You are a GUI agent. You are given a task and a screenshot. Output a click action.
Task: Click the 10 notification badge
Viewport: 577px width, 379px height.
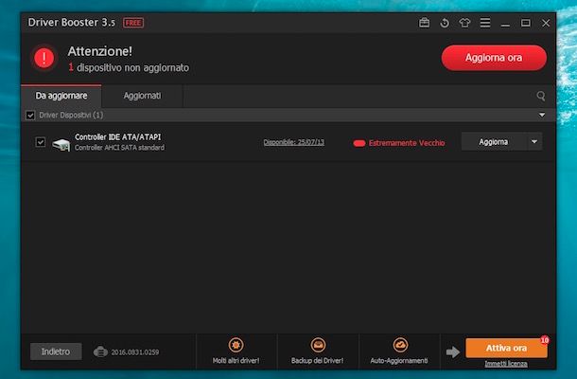(545, 340)
